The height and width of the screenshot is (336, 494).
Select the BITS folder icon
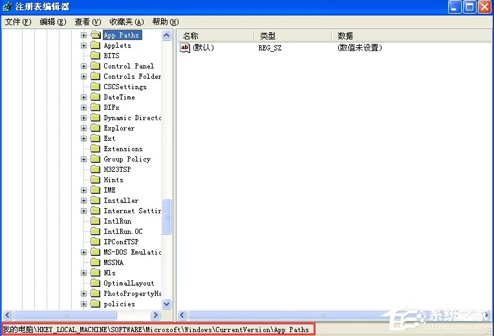pyautogui.click(x=96, y=56)
